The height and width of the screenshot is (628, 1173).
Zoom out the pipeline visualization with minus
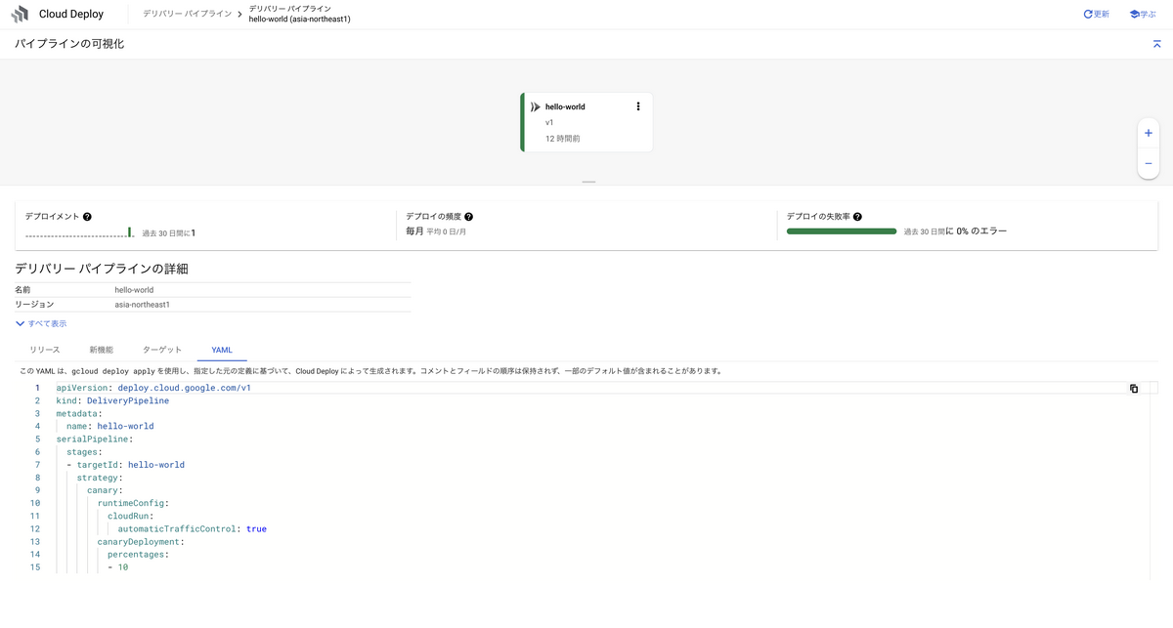tap(1149, 163)
